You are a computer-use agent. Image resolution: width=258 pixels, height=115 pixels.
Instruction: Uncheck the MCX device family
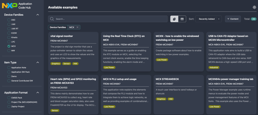point(9,46)
